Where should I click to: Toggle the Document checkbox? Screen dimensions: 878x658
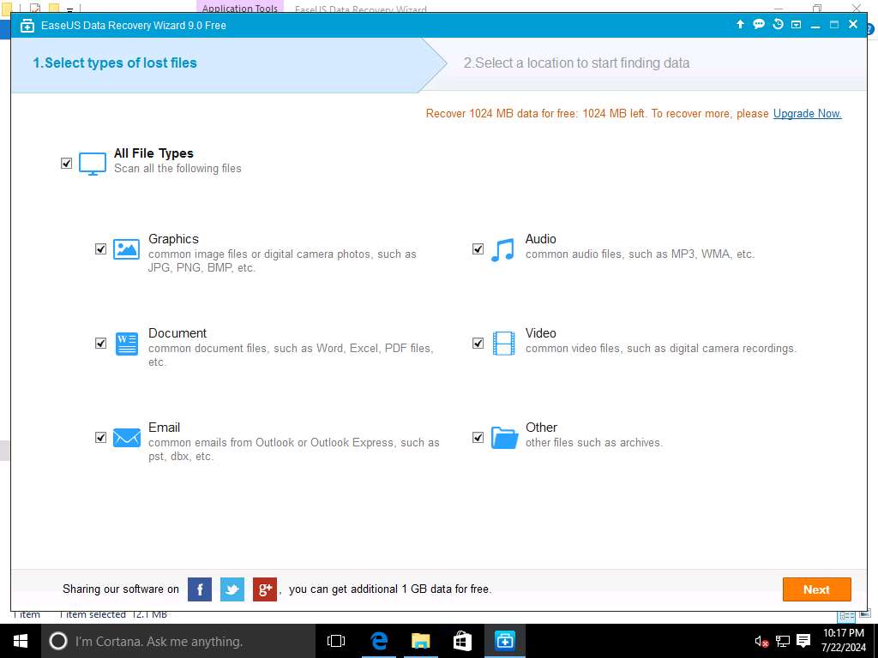(x=100, y=343)
